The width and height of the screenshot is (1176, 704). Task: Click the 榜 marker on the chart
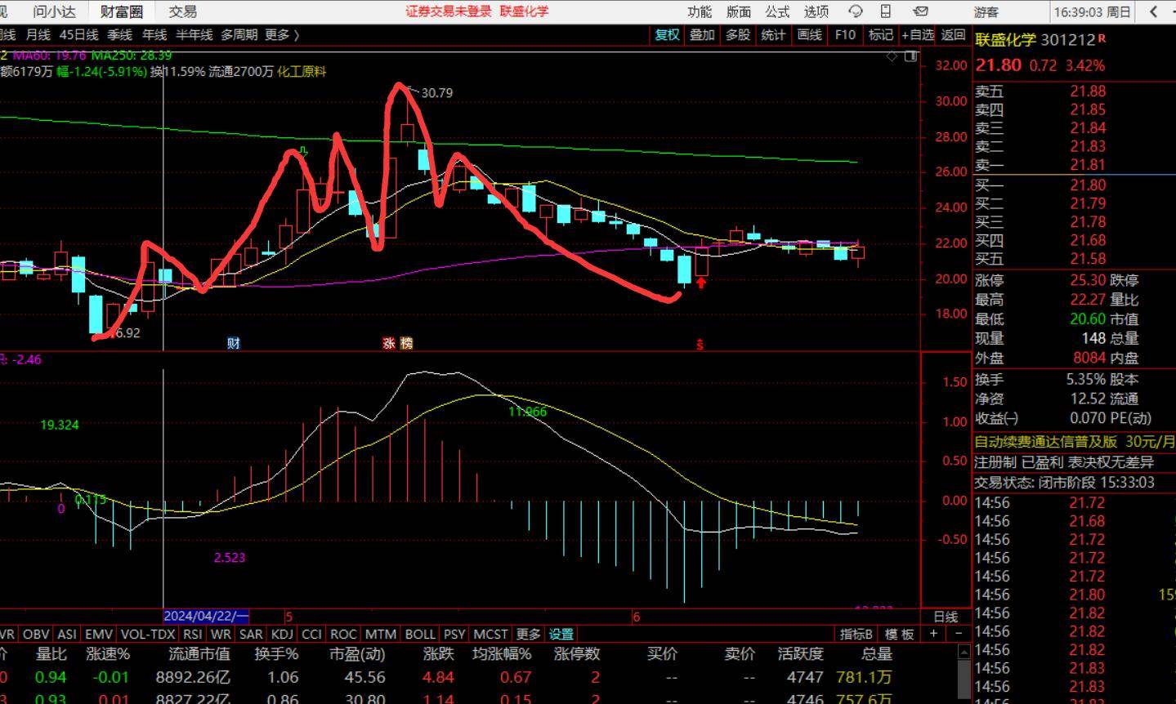coord(406,343)
